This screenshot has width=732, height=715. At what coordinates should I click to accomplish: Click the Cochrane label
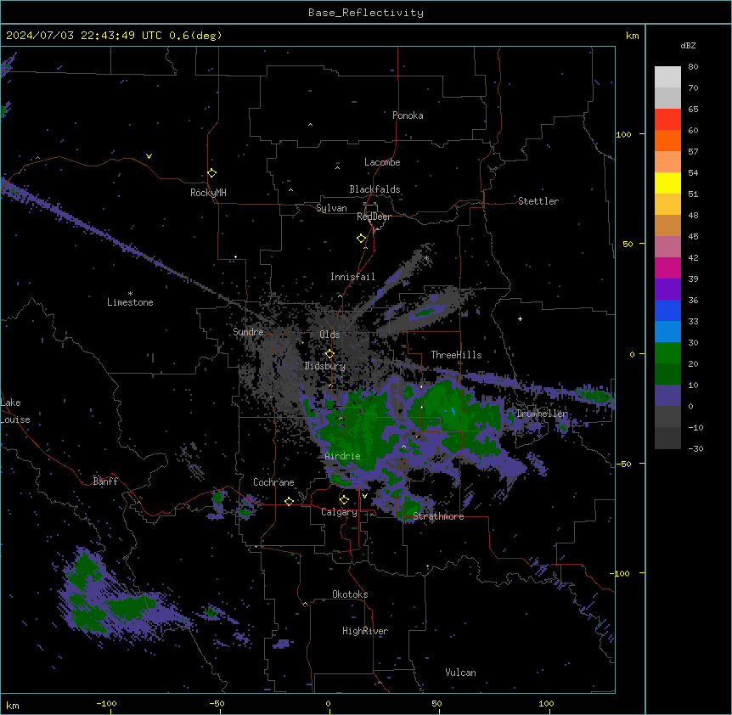273,482
